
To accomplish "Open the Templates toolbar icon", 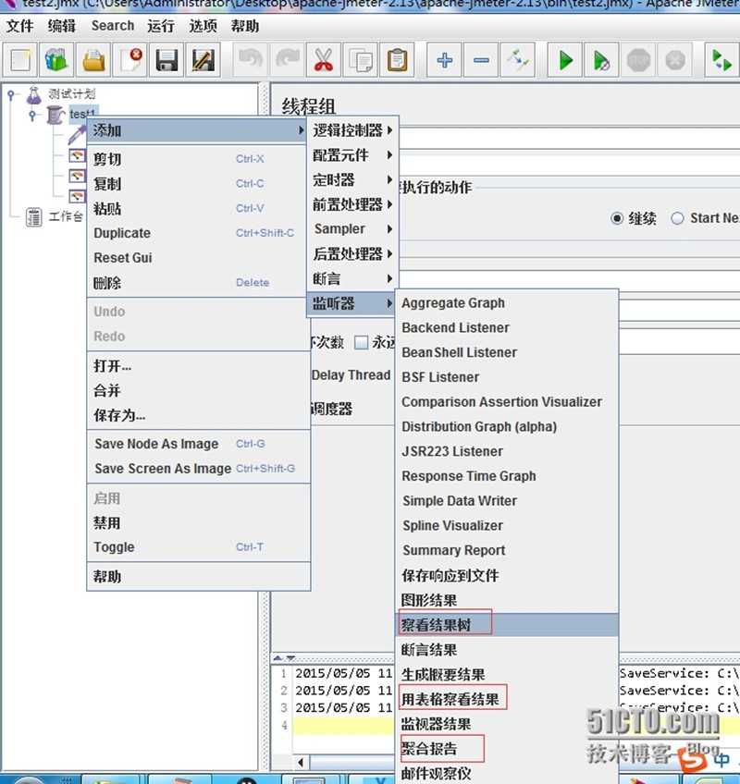I will pyautogui.click(x=56, y=60).
